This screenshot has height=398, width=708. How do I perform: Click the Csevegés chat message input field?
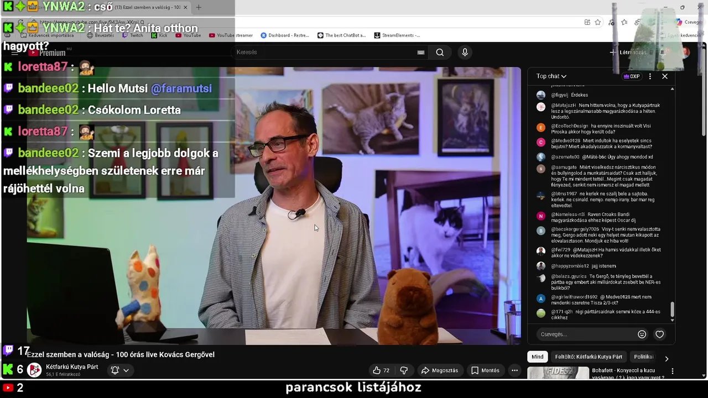point(586,334)
